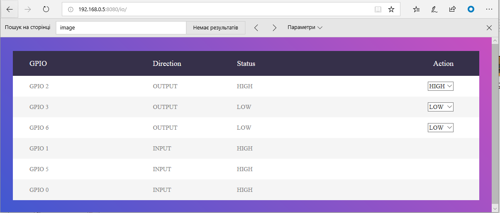Click the Status column header
Image resolution: width=500 pixels, height=213 pixels.
tap(246, 63)
